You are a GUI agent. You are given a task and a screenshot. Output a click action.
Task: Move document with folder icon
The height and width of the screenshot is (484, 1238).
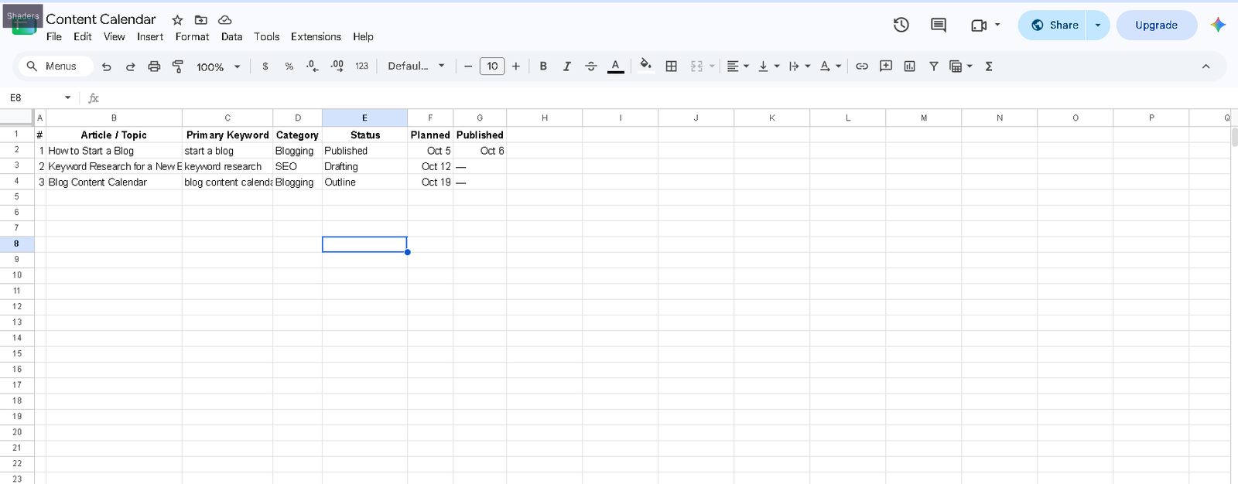[201, 20]
